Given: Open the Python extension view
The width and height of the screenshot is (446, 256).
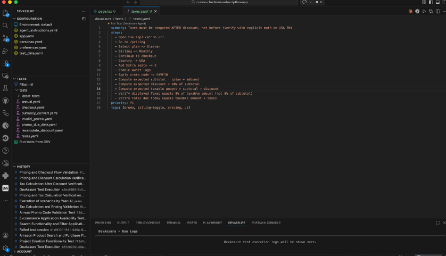Looking at the screenshot, I should click(x=5, y=176).
